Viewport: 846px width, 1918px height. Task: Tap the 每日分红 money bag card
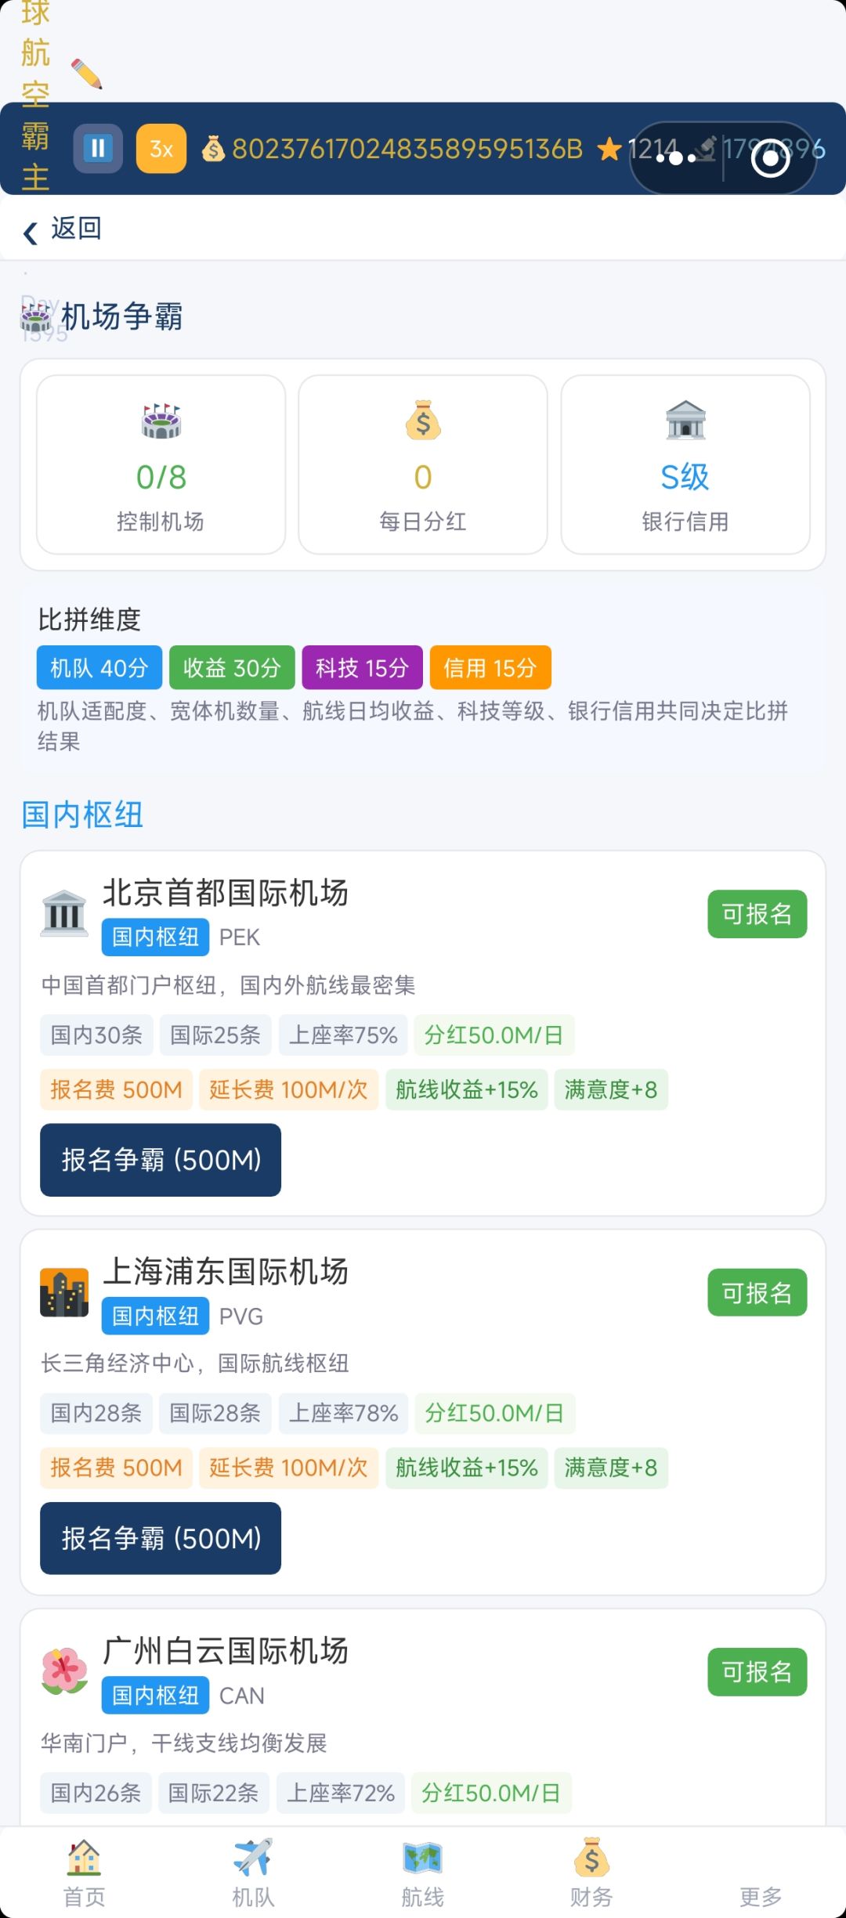423,464
